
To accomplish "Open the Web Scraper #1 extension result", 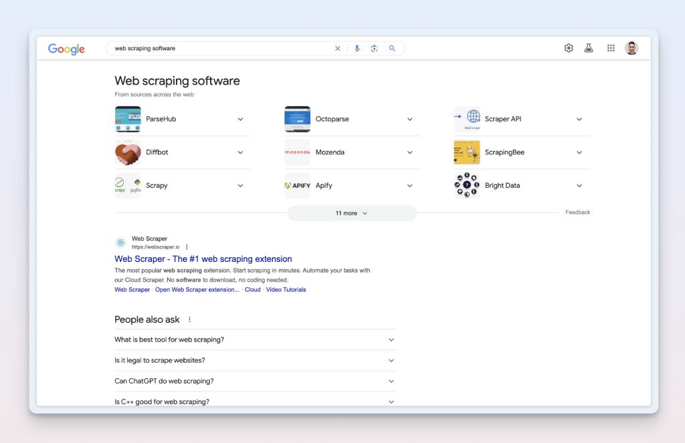I will pos(203,259).
